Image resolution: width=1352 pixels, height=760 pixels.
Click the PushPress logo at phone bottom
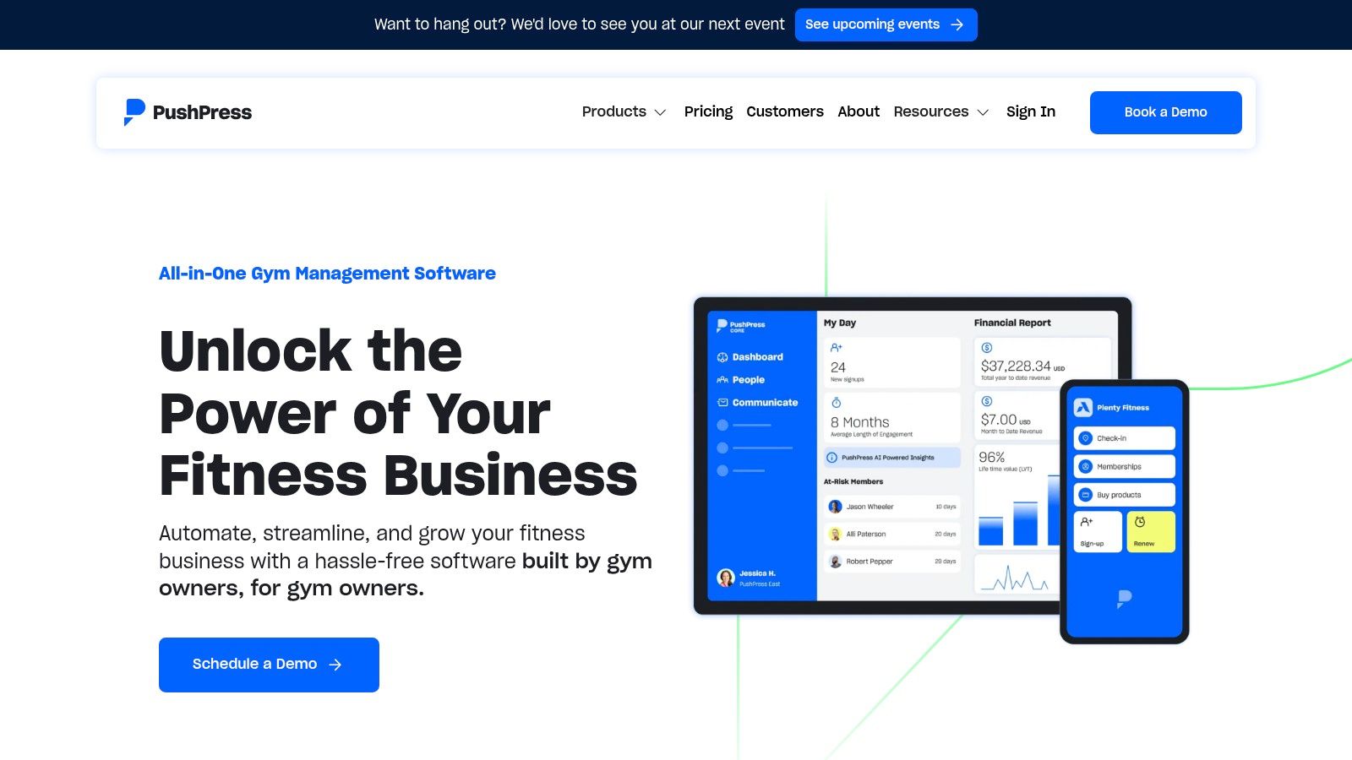(x=1124, y=600)
